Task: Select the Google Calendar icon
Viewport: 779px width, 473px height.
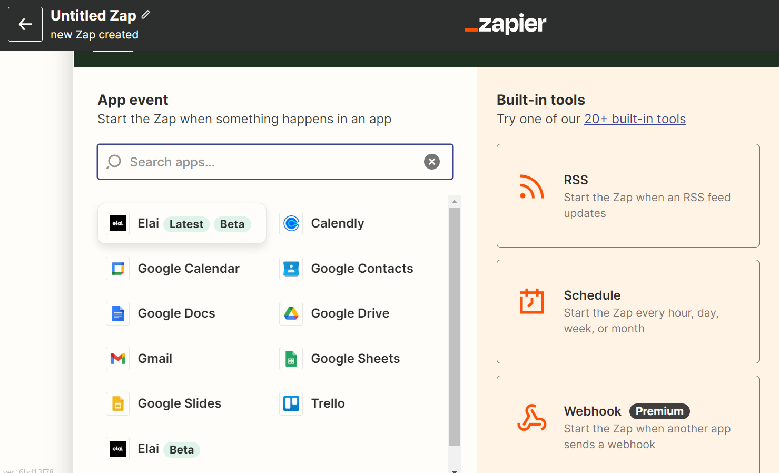Action: point(118,269)
